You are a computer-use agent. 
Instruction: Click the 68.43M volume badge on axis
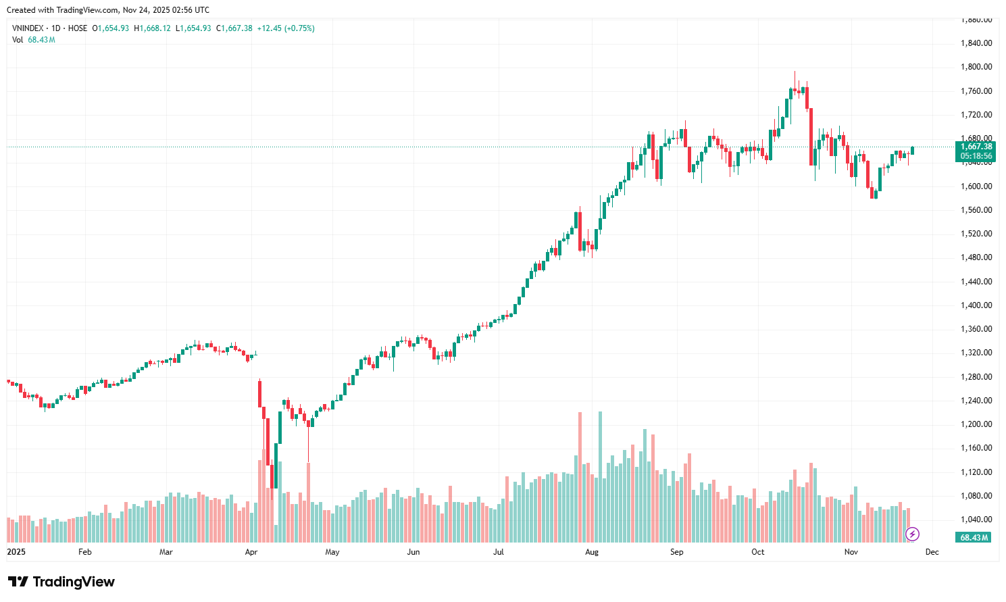pos(974,538)
